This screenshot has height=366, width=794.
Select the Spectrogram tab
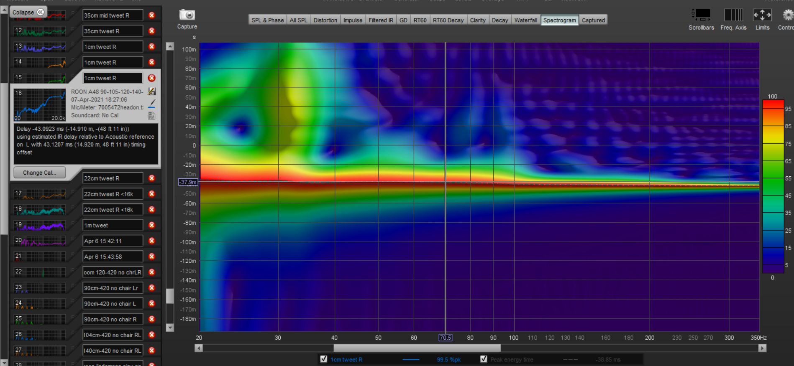pyautogui.click(x=560, y=20)
